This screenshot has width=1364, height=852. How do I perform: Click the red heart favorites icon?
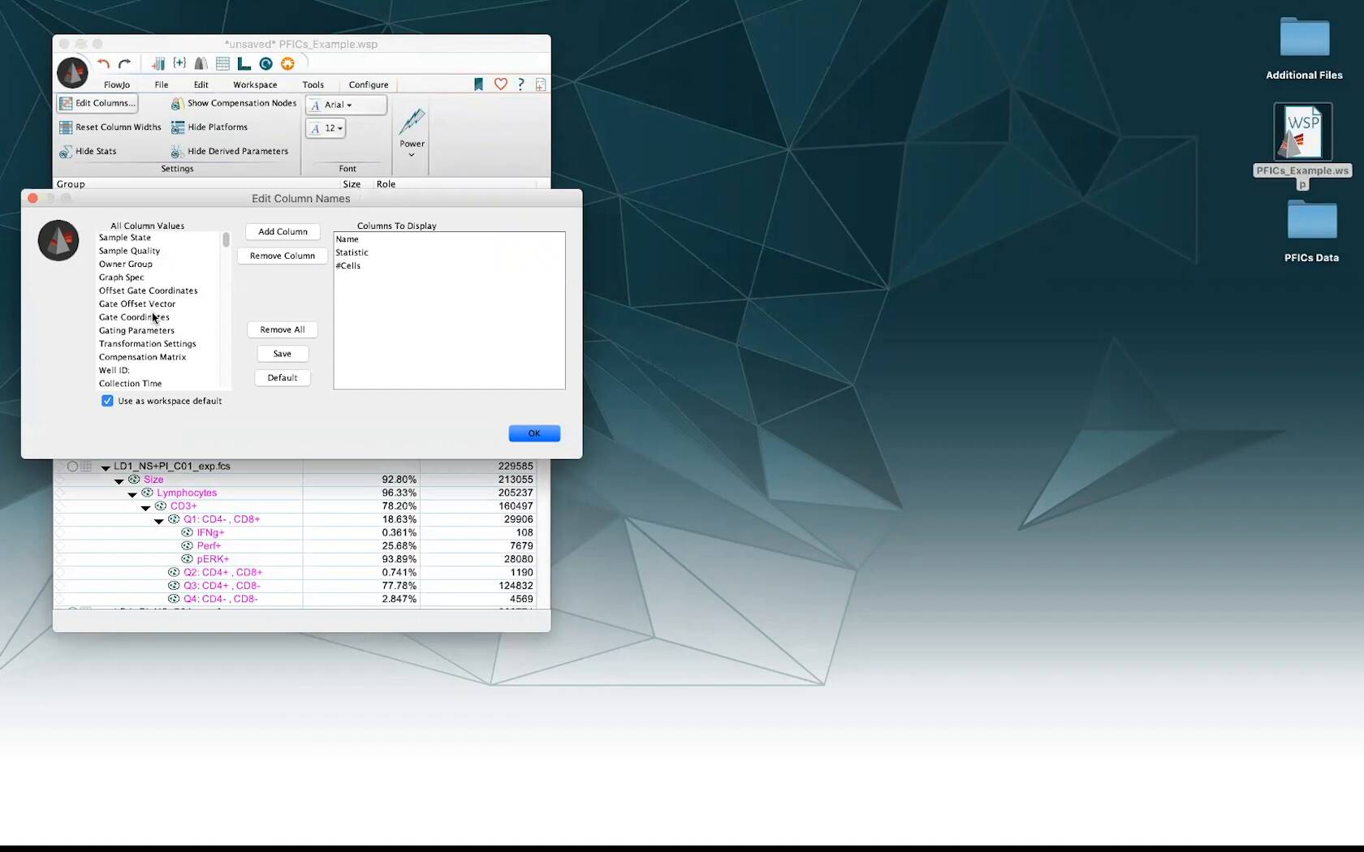(x=501, y=84)
